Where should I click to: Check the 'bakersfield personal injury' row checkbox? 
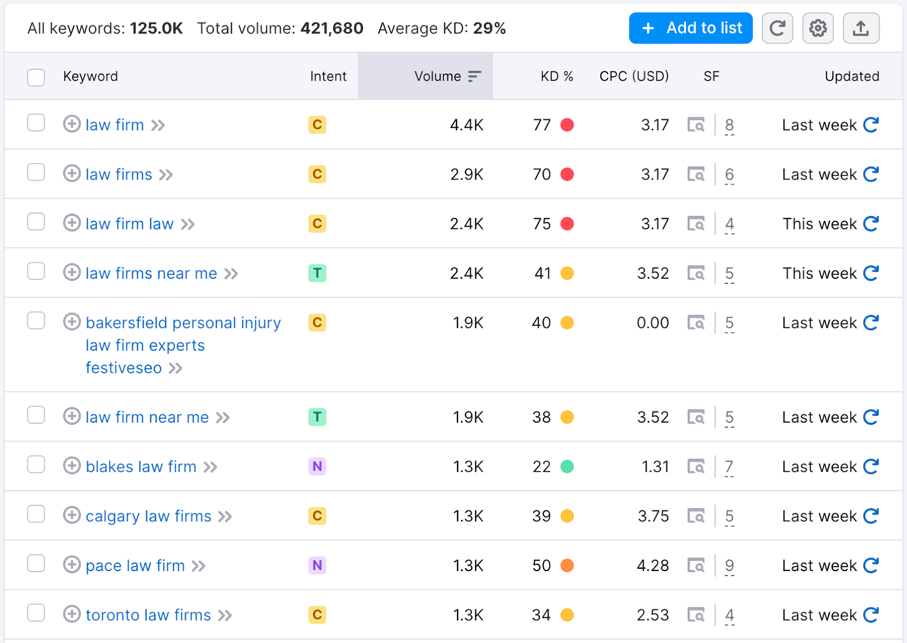(x=36, y=321)
